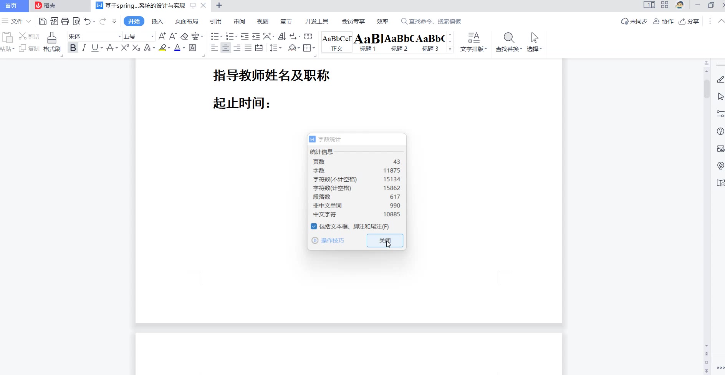Apply Superscript X² formatting
This screenshot has height=375, width=725.
tap(125, 48)
